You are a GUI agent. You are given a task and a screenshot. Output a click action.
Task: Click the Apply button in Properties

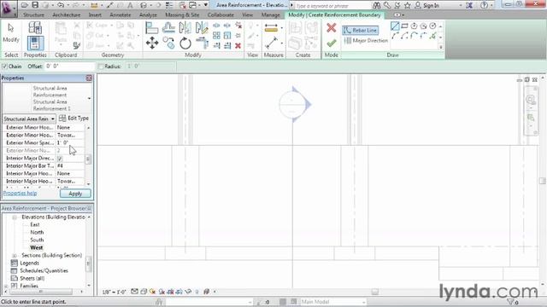click(x=75, y=194)
